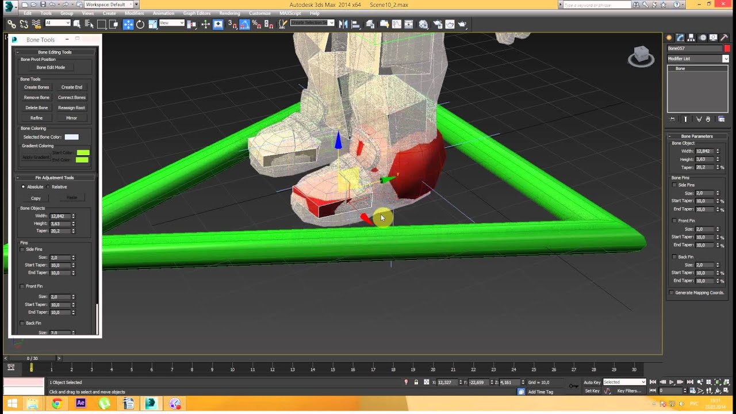This screenshot has width=736, height=414.
Task: Click Bind to Space Warp icon
Action: tap(36, 24)
